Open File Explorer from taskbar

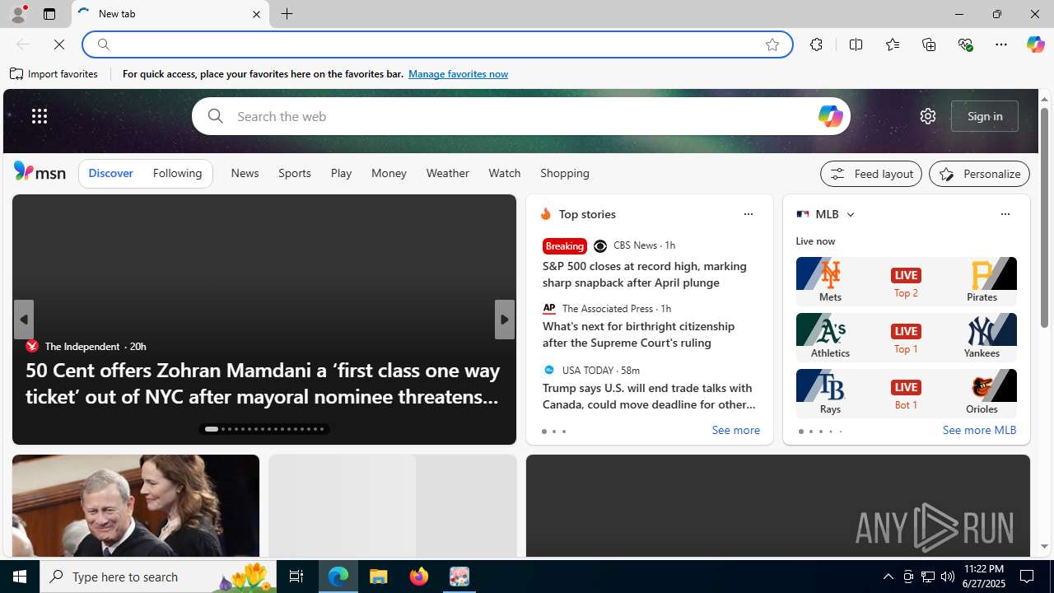point(379,577)
